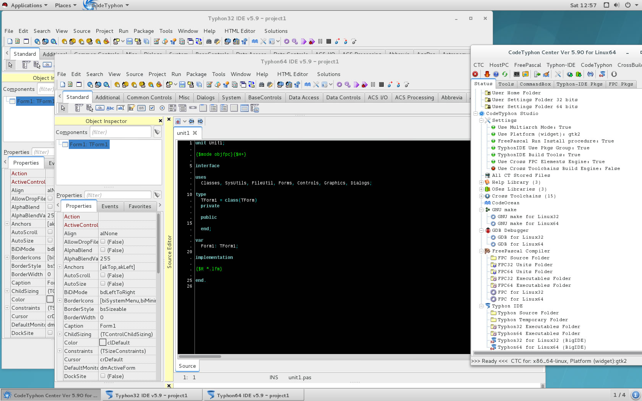Select TCheckBox component in Typhon64 palette

coord(152,108)
